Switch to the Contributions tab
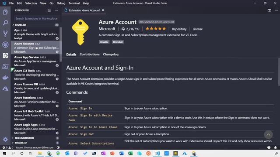Screen dimensions: 280x157 [x=89, y=54]
